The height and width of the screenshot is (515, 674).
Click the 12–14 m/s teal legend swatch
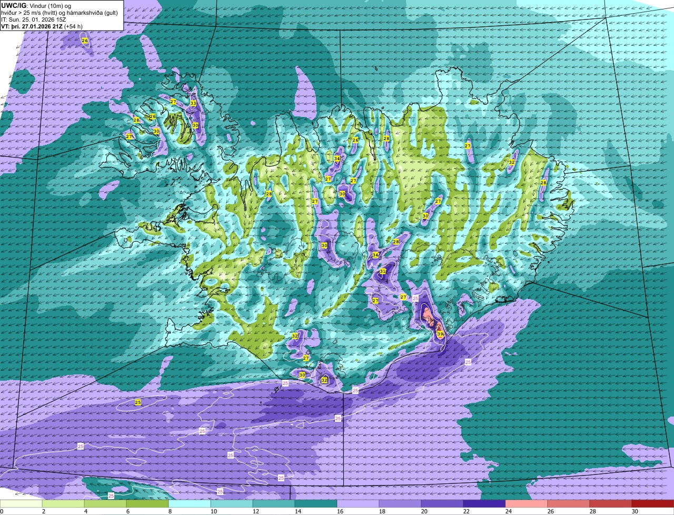click(274, 504)
